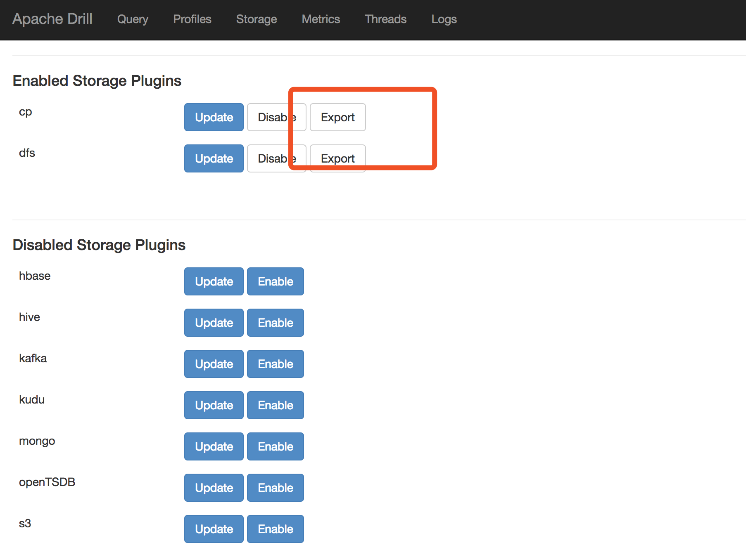Click Update for the hive plugin

point(214,323)
